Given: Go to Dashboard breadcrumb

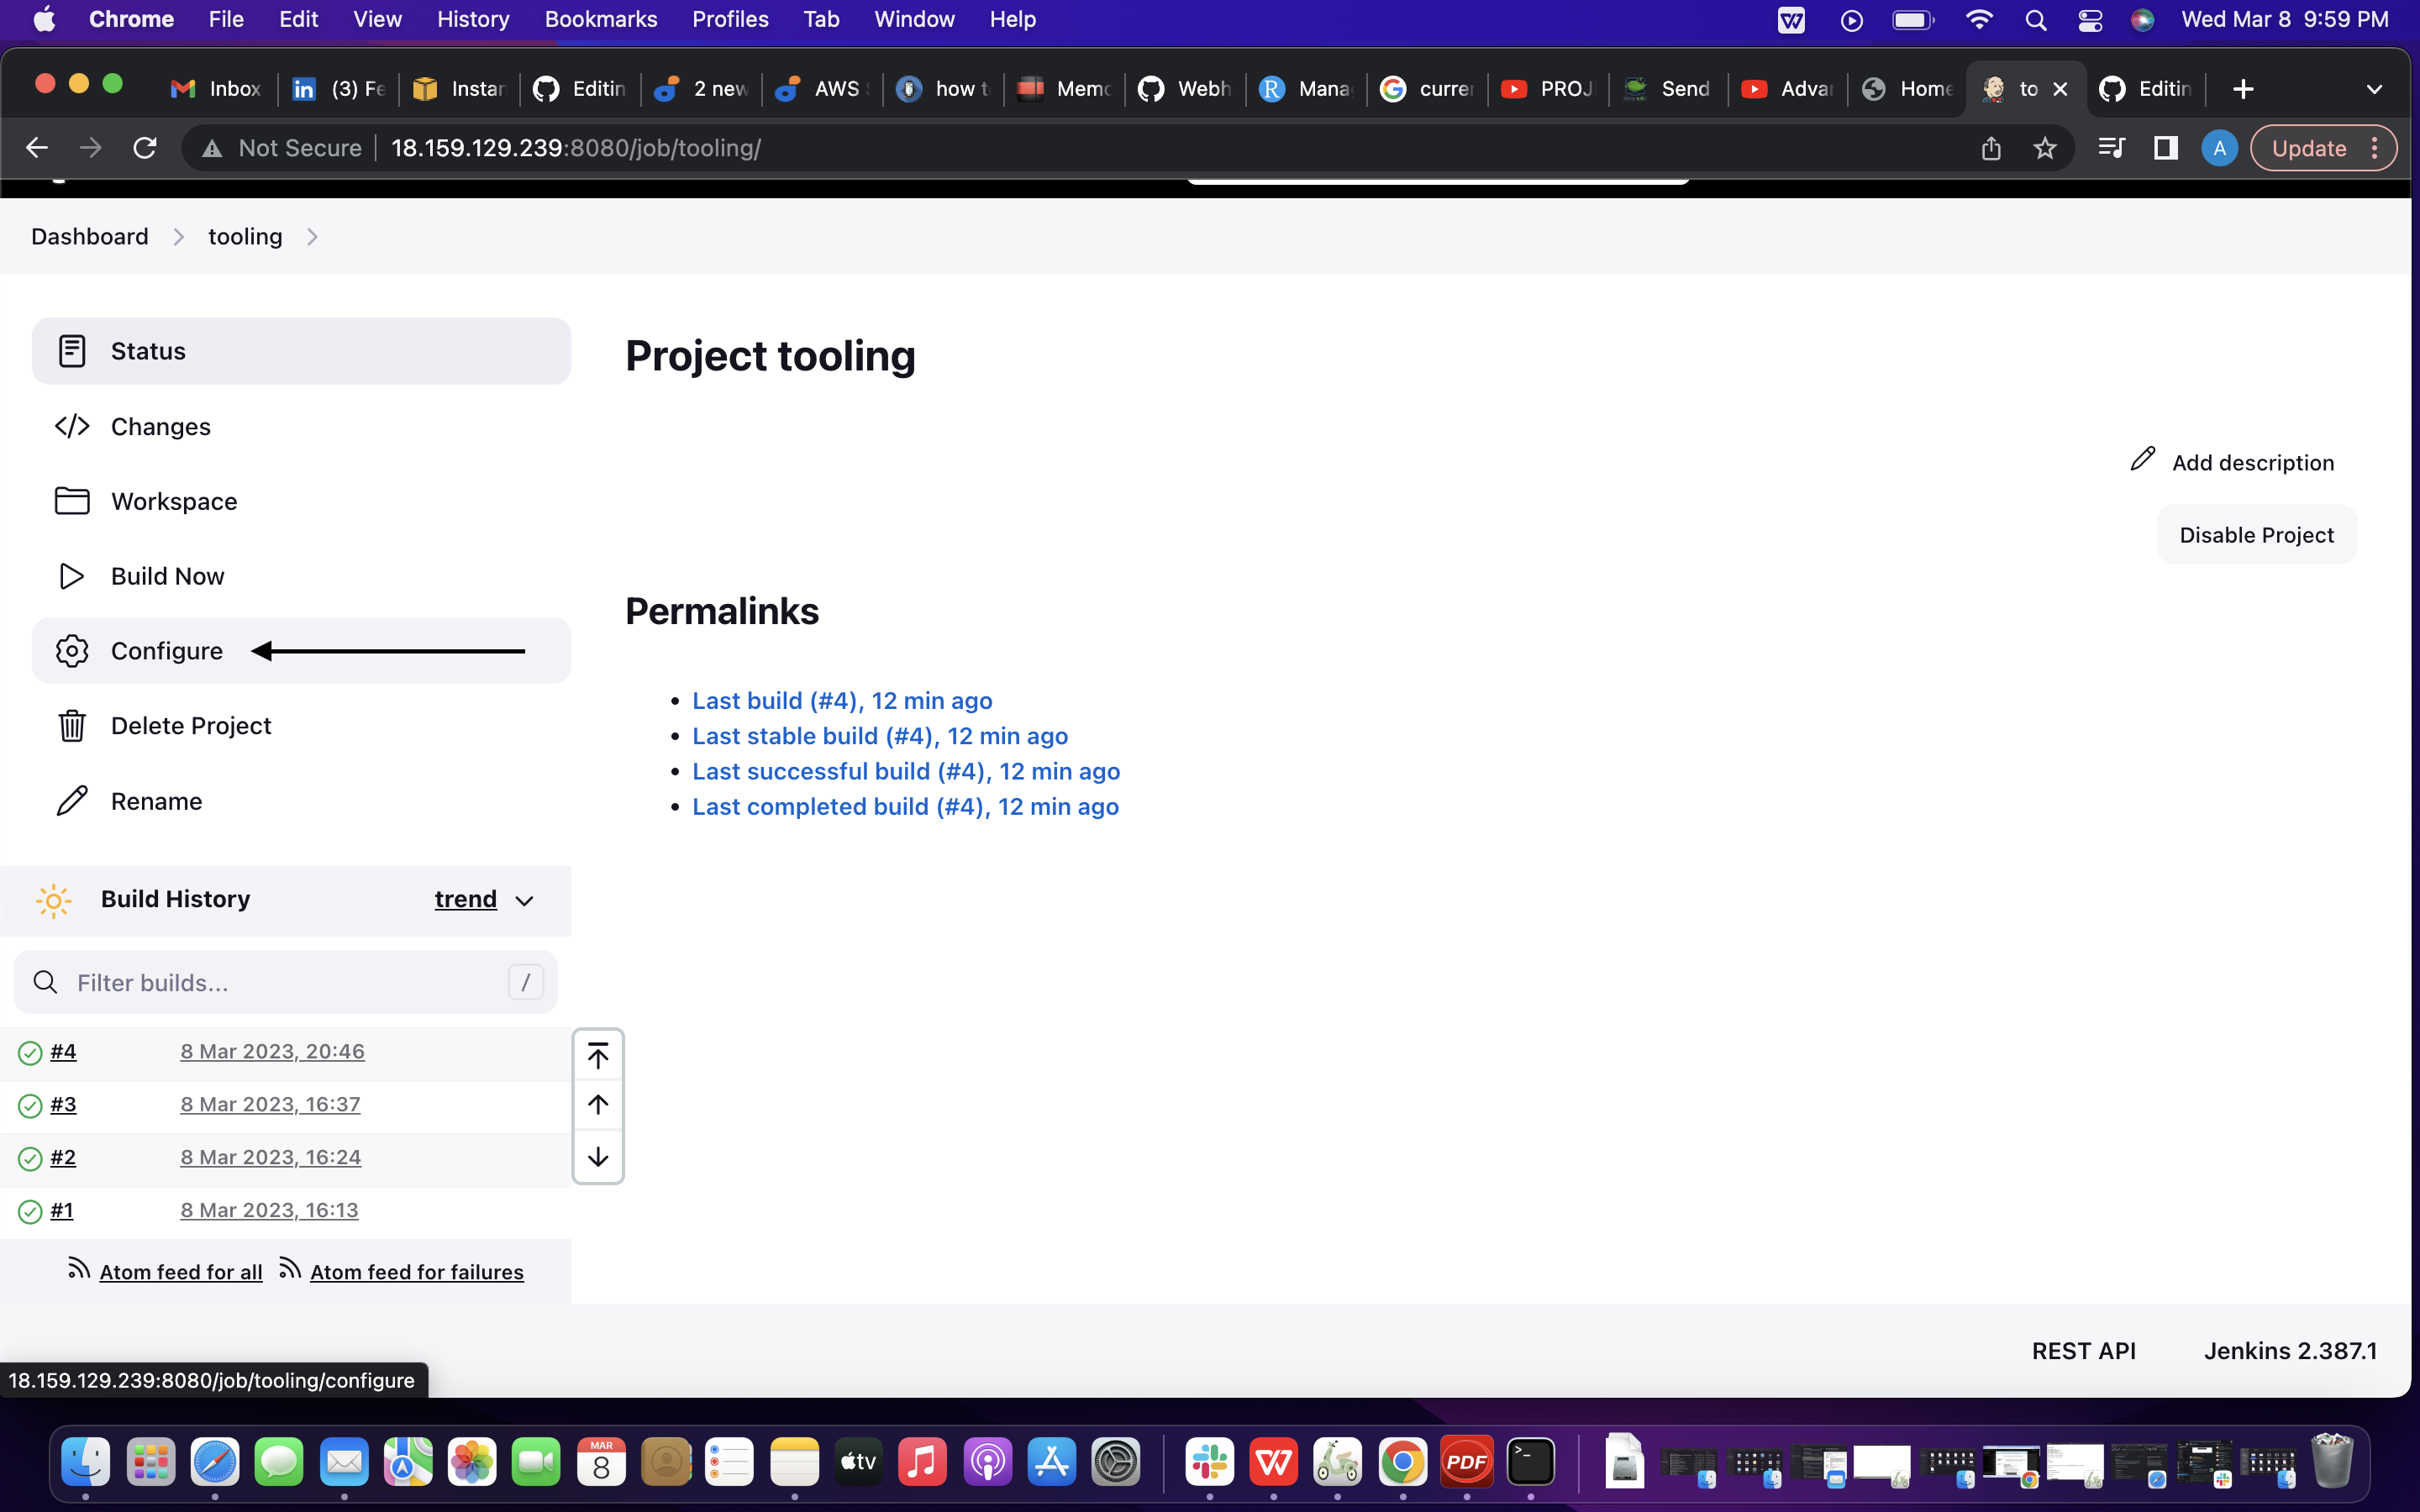Looking at the screenshot, I should tap(90, 237).
